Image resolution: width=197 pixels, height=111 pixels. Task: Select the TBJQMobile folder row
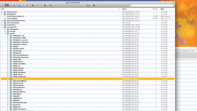pos(87,98)
